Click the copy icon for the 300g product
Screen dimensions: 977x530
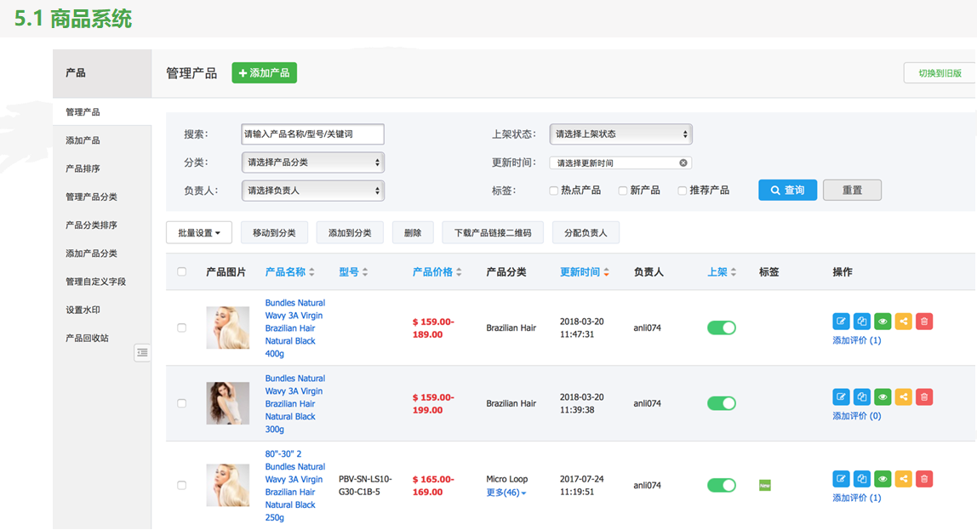862,397
